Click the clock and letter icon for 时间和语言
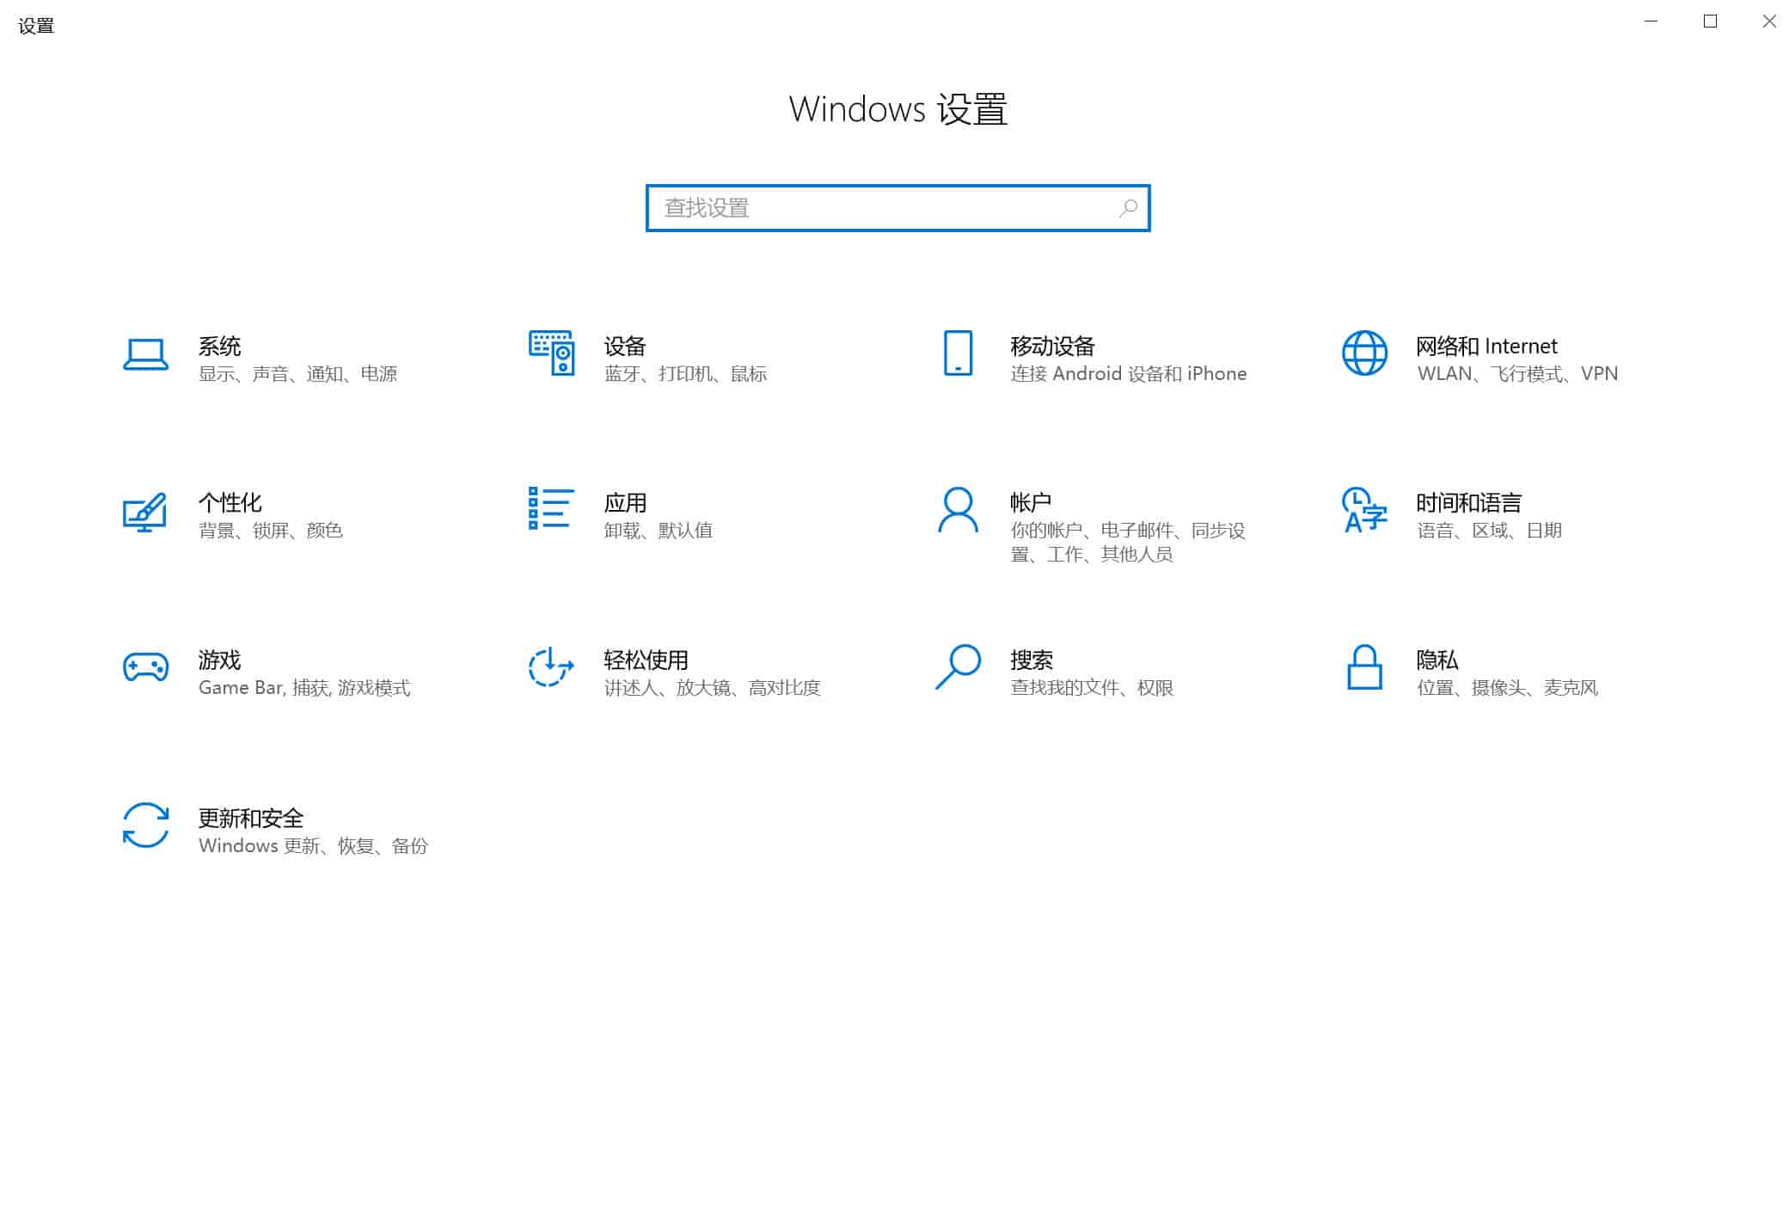This screenshot has width=1789, height=1228. [x=1364, y=510]
